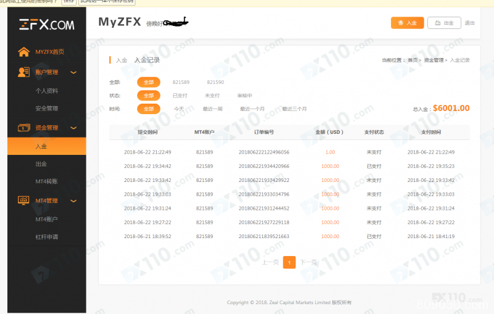Viewport: 494px width, 314px height.
Task: Click the 下一页 pagination link
Action: click(308, 262)
